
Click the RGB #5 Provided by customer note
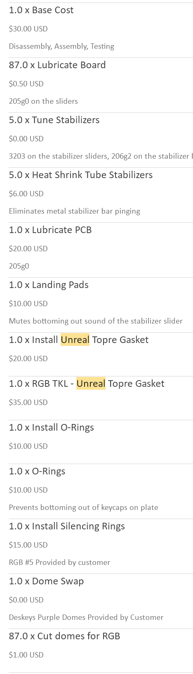tap(59, 562)
